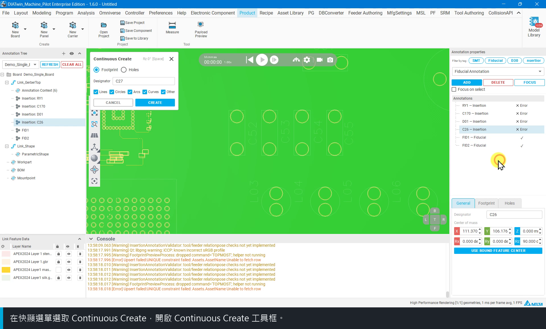Uncheck the Circles checkbox
546x329 pixels.
point(112,92)
